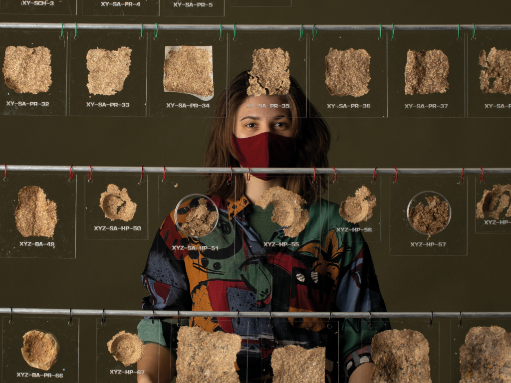Click the XY-SA-PR-4 label text
This screenshot has width=511, height=383.
click(x=120, y=4)
